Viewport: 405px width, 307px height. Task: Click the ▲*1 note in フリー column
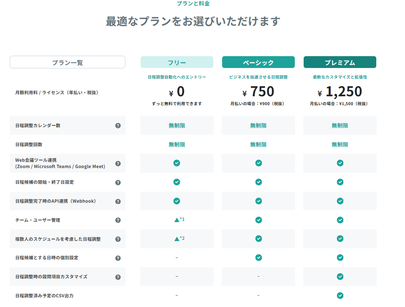(x=179, y=220)
